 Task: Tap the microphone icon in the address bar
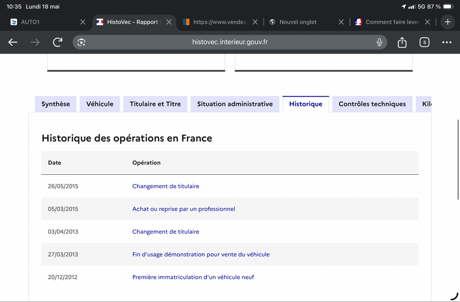pyautogui.click(x=379, y=42)
